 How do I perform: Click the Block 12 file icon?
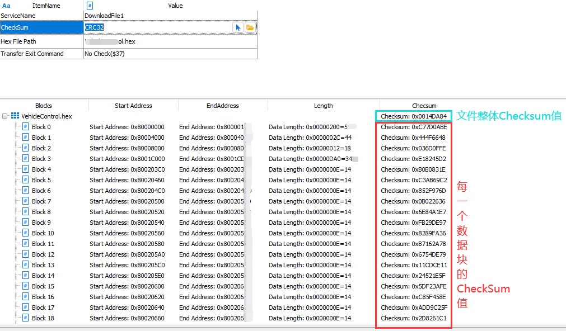point(25,254)
